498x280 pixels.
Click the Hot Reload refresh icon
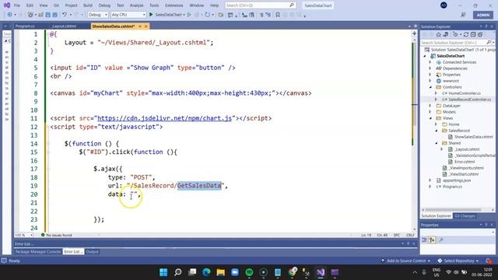click(208, 15)
